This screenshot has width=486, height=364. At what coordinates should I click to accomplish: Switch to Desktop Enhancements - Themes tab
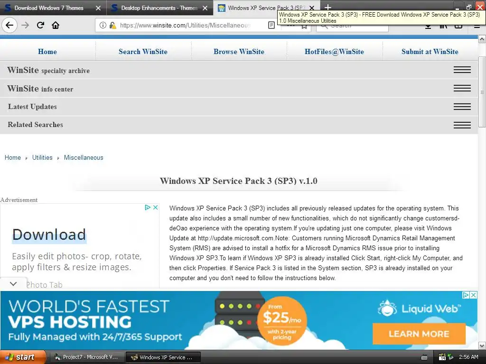[x=159, y=8]
